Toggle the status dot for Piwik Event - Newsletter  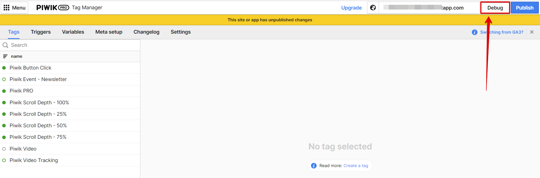pos(4,79)
